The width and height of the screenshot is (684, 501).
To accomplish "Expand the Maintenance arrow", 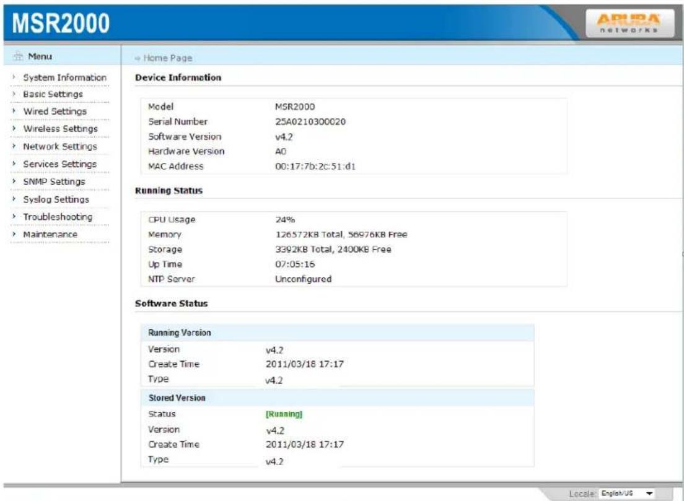I will (x=14, y=234).
